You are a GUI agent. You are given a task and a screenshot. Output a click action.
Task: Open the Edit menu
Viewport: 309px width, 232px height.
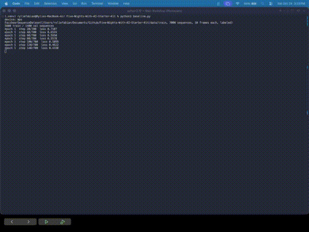(x=37, y=3)
